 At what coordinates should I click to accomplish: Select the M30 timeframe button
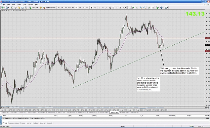[x=69, y=8]
